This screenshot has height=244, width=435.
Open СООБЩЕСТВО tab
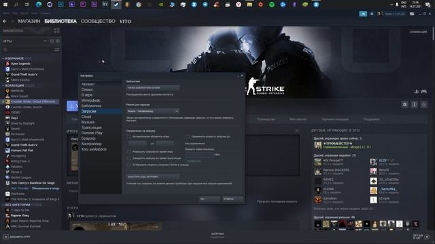click(x=98, y=21)
